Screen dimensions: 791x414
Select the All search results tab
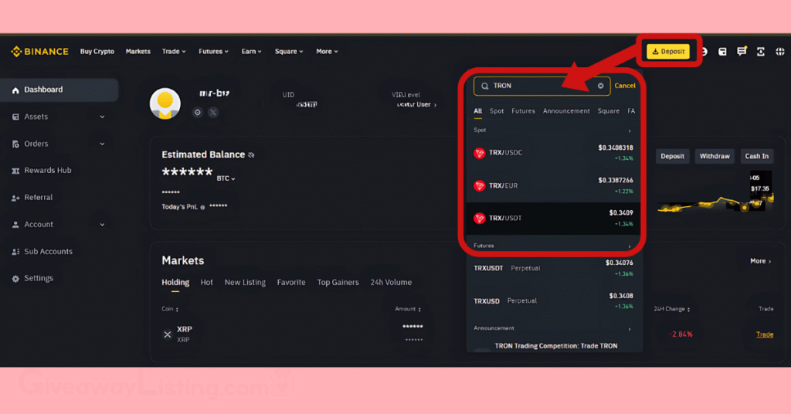[477, 111]
